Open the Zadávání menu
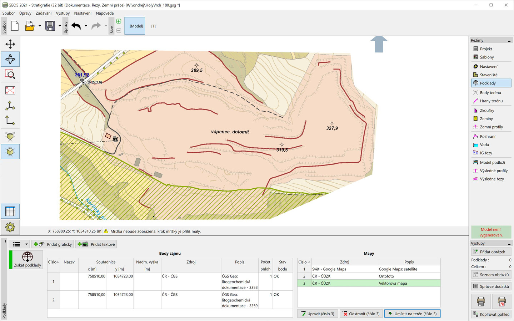This screenshot has height=321, width=514. click(x=43, y=13)
